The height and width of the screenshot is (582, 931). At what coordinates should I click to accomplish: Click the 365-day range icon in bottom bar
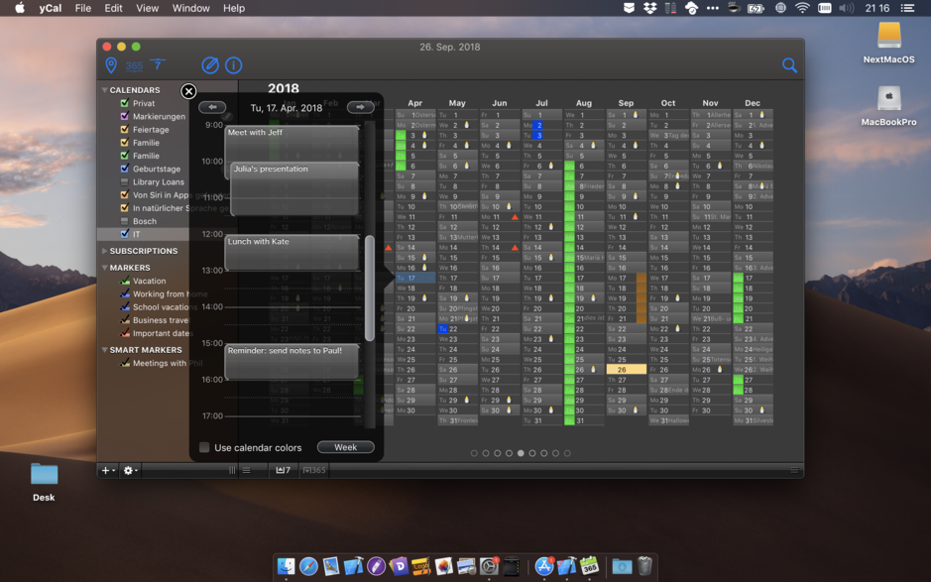tap(313, 470)
